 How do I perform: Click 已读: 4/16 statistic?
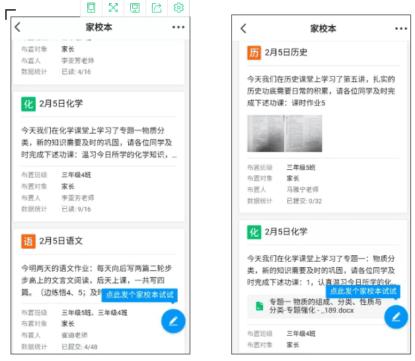(76, 72)
